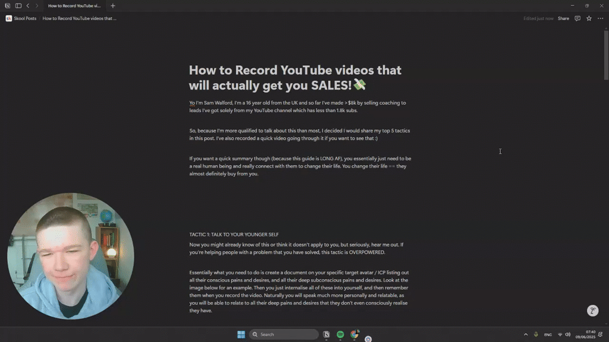Open the more options ellipsis menu
609x342 pixels.
pyautogui.click(x=600, y=18)
